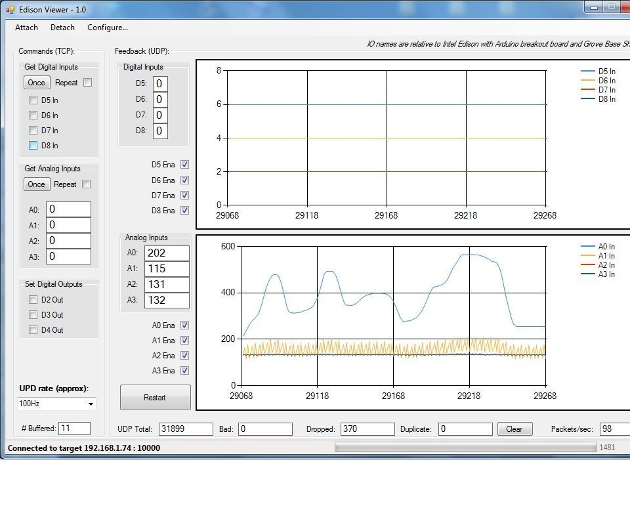Uncheck the D5 Ena feedback toggle
The width and height of the screenshot is (630, 525).
click(x=184, y=164)
